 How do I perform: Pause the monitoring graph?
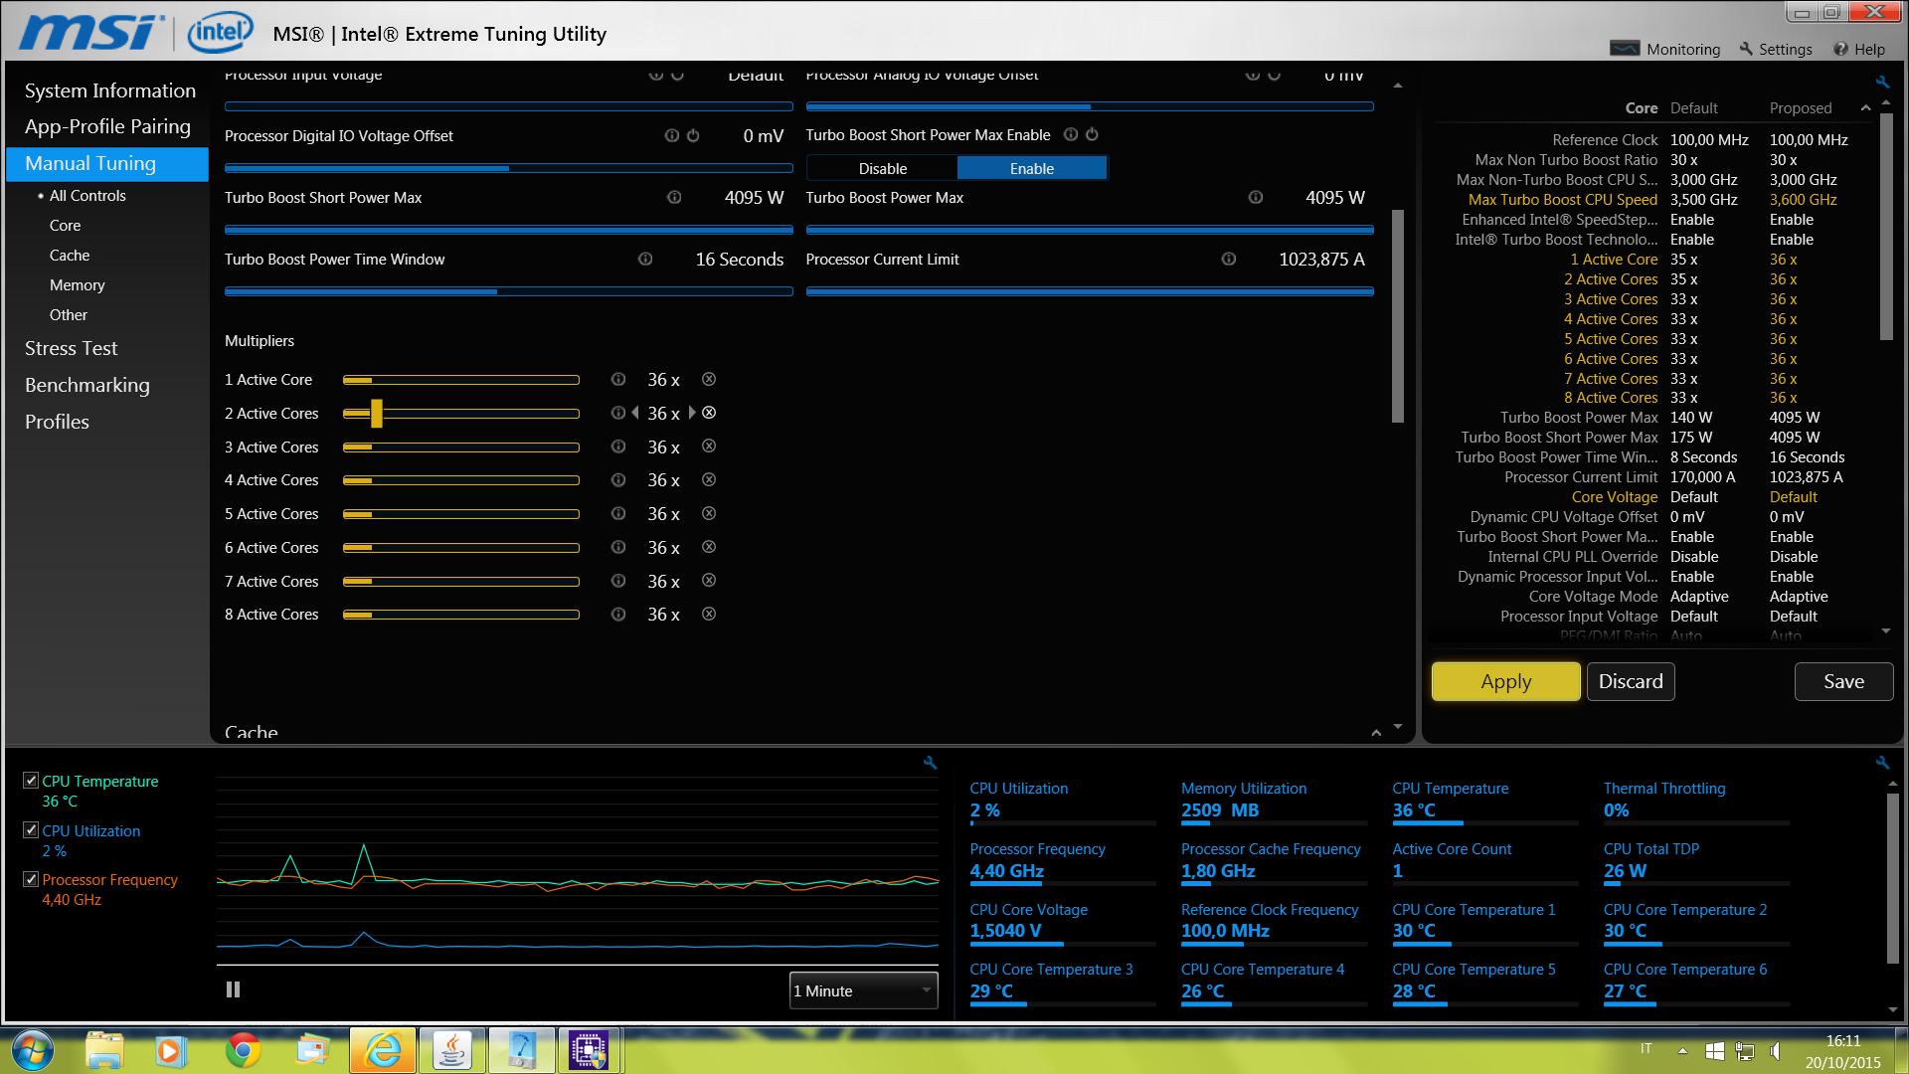pyautogui.click(x=233, y=989)
